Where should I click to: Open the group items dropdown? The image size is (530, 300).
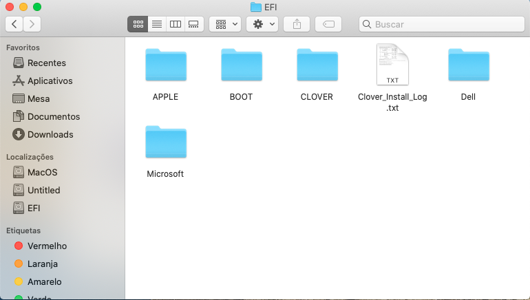coord(225,24)
